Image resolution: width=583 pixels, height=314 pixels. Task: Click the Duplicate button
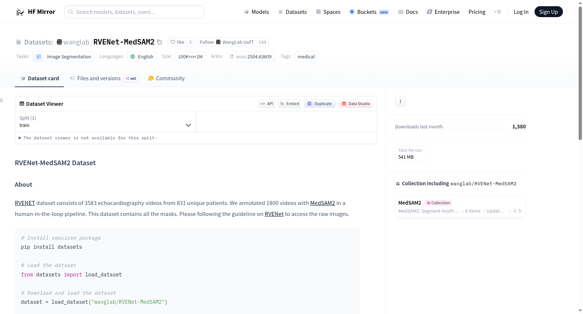click(x=320, y=104)
